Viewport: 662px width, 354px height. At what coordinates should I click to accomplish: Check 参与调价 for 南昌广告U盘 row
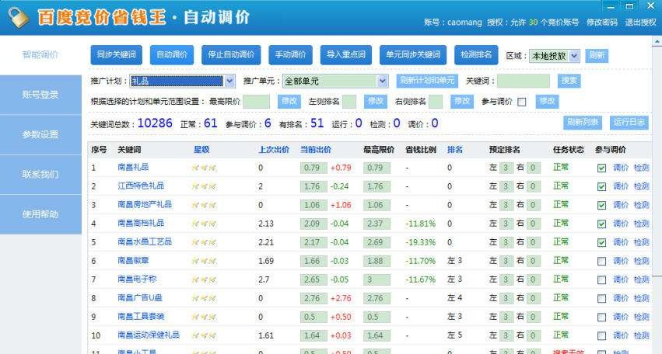click(601, 298)
